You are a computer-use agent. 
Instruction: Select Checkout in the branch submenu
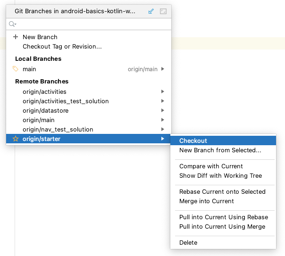[x=193, y=140]
